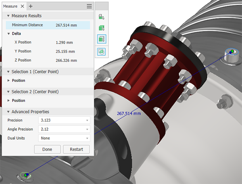Click the Minimum Distance value 267.514 mm
The image size is (242, 184).
click(x=67, y=25)
